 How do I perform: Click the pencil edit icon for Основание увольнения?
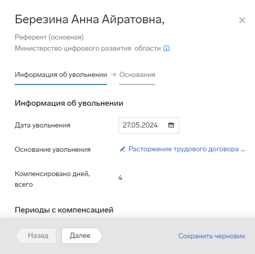pyautogui.click(x=123, y=149)
